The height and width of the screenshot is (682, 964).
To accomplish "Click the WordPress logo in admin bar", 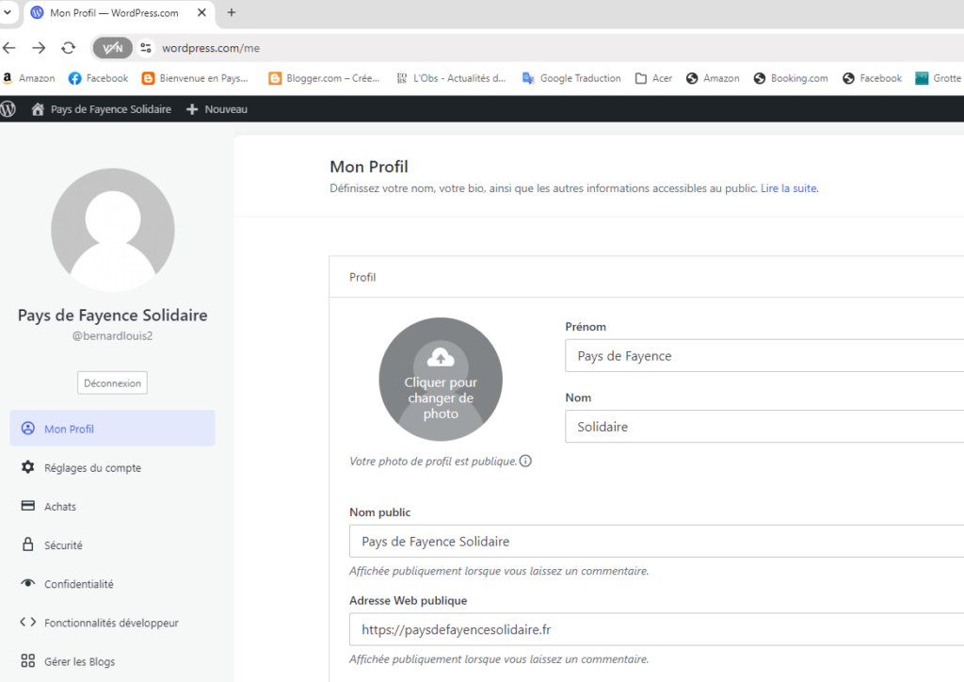I will (8, 109).
